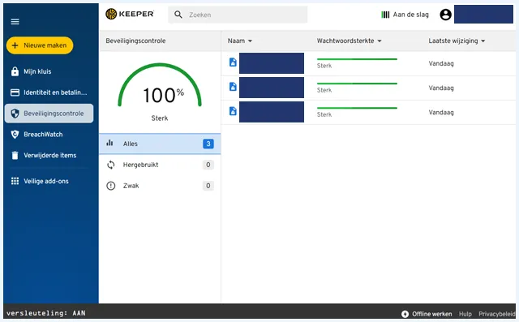Click the Offline werken lightning icon
The width and height of the screenshot is (519, 322).
405,314
